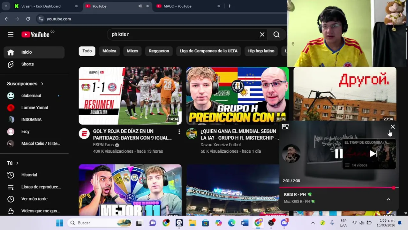
Task: Mute the playing YouTube tab
Action: click(x=140, y=6)
